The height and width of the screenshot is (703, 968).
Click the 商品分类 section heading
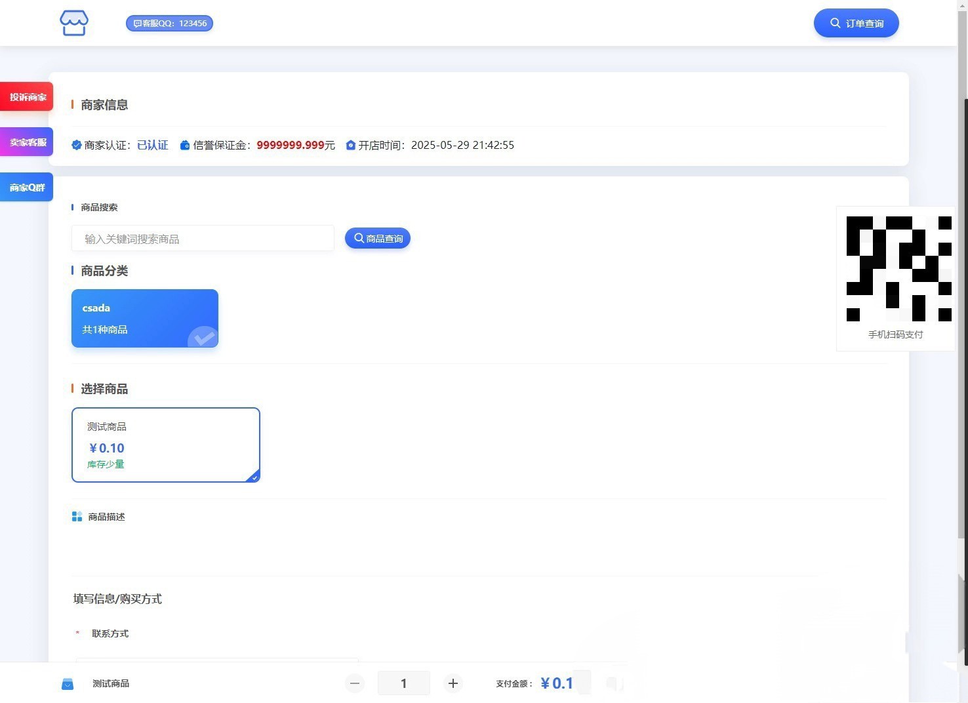pos(104,271)
